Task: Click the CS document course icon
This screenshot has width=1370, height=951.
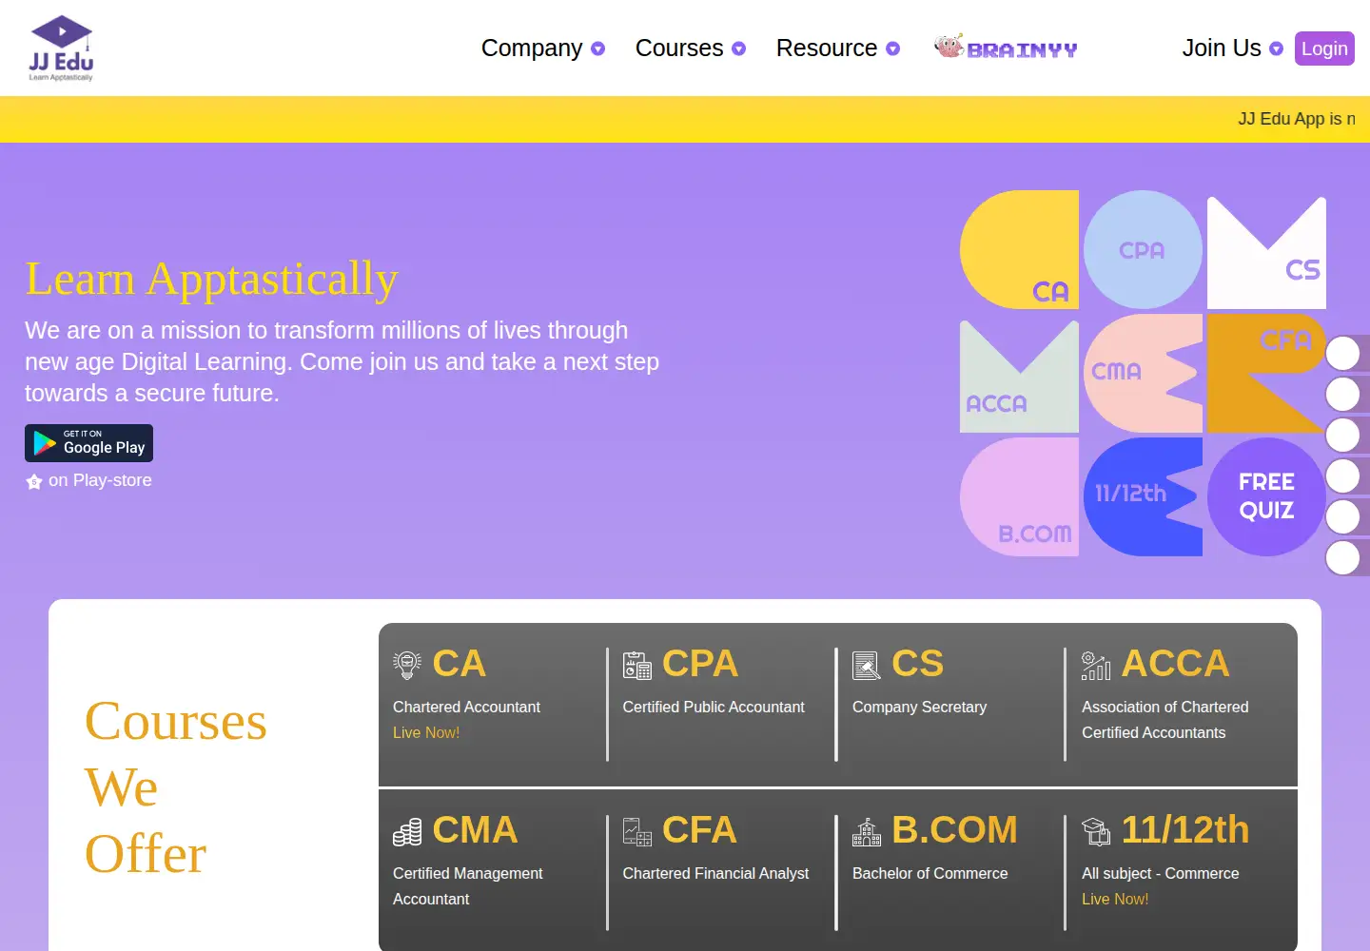Action: (867, 665)
